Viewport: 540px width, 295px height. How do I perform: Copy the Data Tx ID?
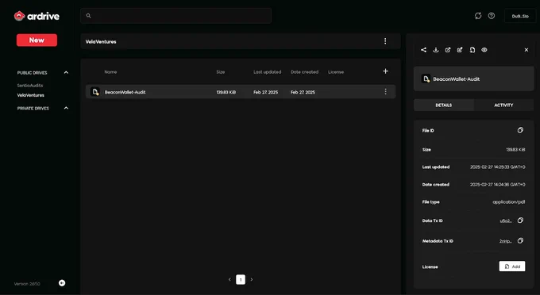tap(520, 220)
